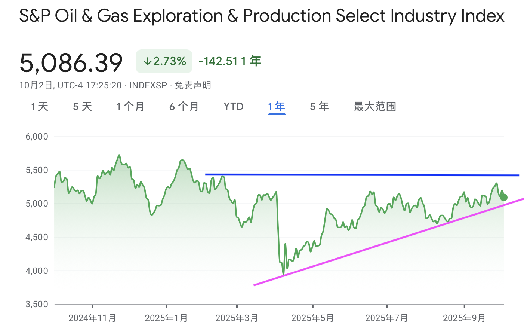Image resolution: width=524 pixels, height=327 pixels.
Task: Select the 1天 time range tab
Action: (x=40, y=107)
